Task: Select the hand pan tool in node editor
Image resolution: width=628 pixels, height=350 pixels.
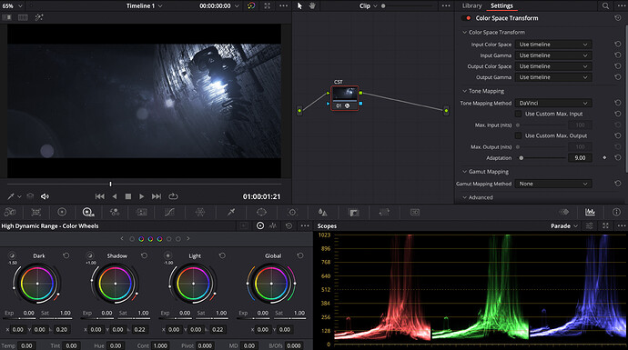Action: coord(312,5)
